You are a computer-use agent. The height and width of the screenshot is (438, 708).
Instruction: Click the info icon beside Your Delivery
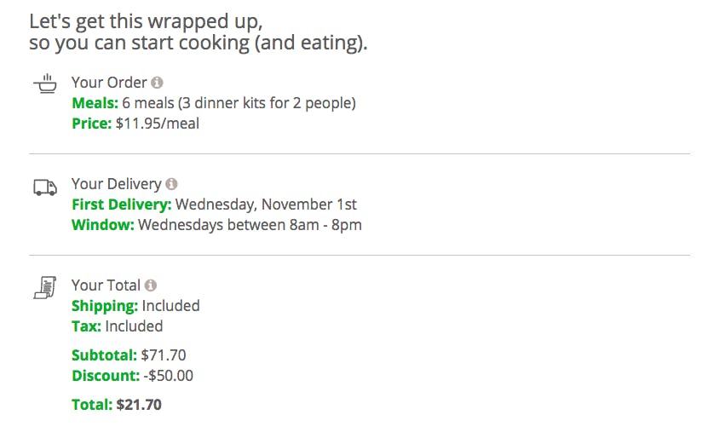171,184
